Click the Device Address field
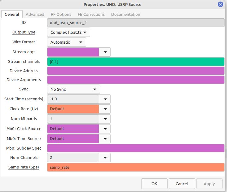227x192 pixels. (x=136, y=71)
